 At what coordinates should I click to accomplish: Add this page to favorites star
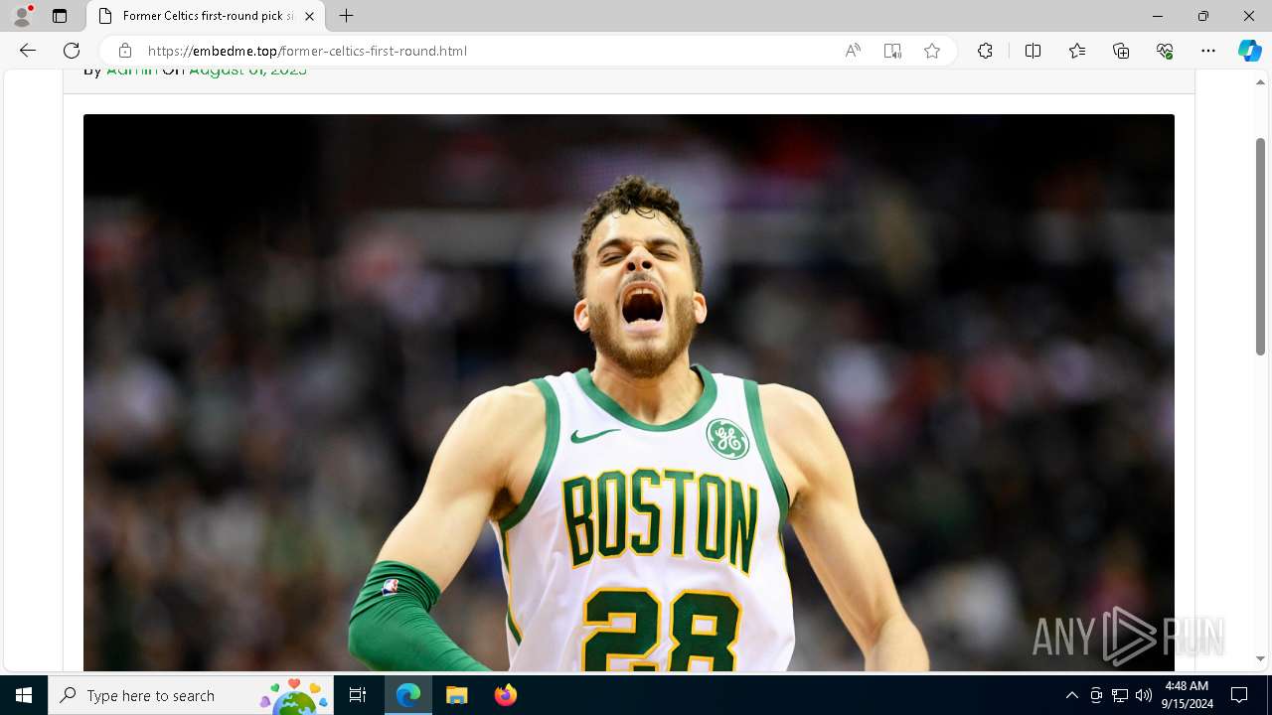(x=932, y=51)
